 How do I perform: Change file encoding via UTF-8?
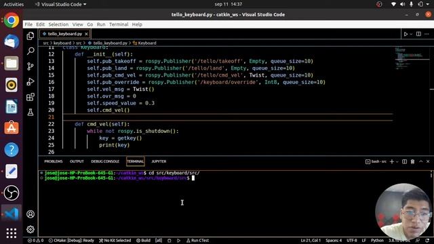(352, 241)
